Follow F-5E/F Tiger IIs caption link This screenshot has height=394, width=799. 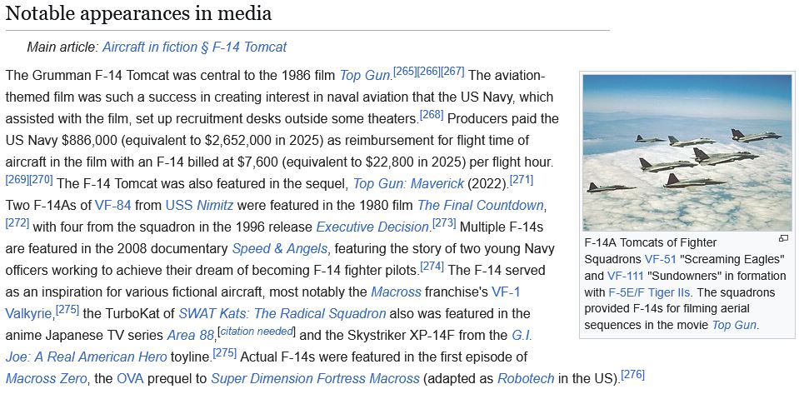(x=650, y=292)
